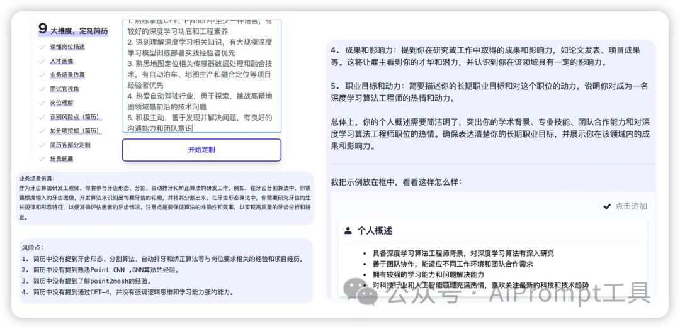This screenshot has height=329, width=680.
Task: Click the checkmark icon beside 识别风险点（简历）
Action: tap(42, 116)
